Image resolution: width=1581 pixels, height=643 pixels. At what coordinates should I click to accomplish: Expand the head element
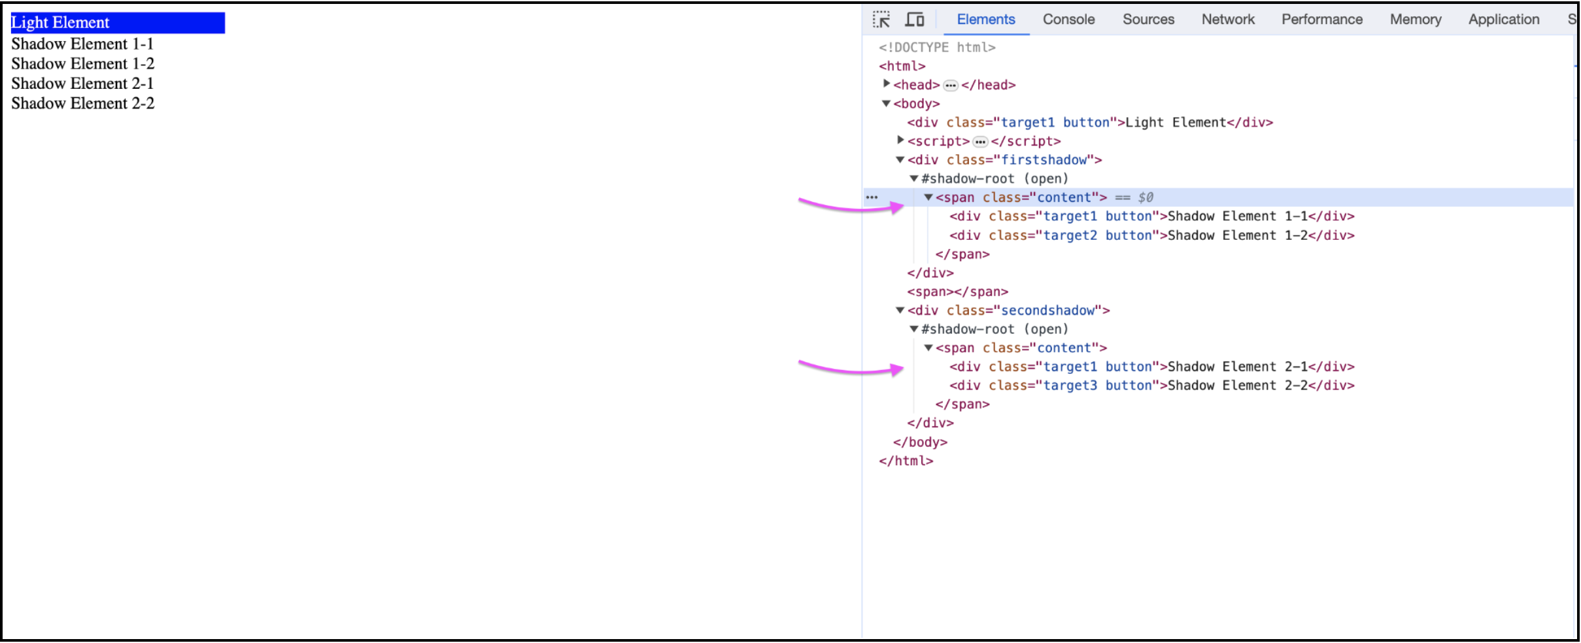pos(887,84)
